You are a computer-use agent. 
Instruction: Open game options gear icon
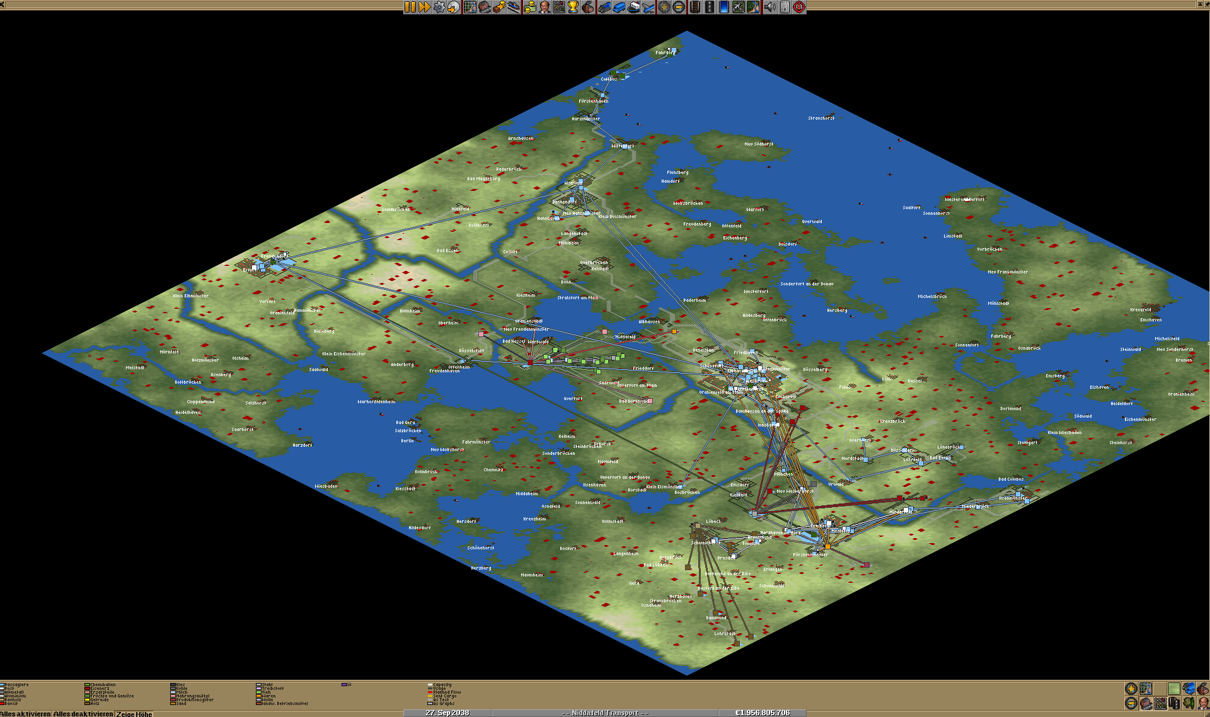pyautogui.click(x=439, y=7)
